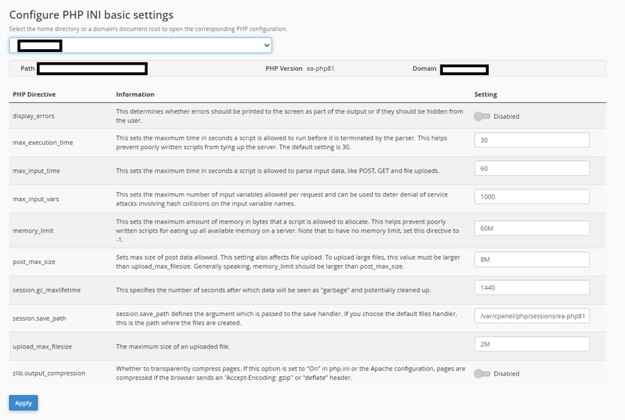
Task: Click the Disabled label beside display_errors
Action: (x=507, y=117)
